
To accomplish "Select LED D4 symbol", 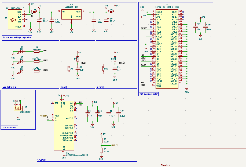I will [x=21, y=51].
